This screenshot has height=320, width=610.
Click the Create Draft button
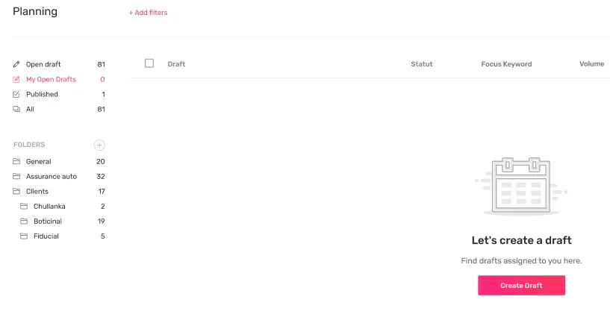click(521, 286)
